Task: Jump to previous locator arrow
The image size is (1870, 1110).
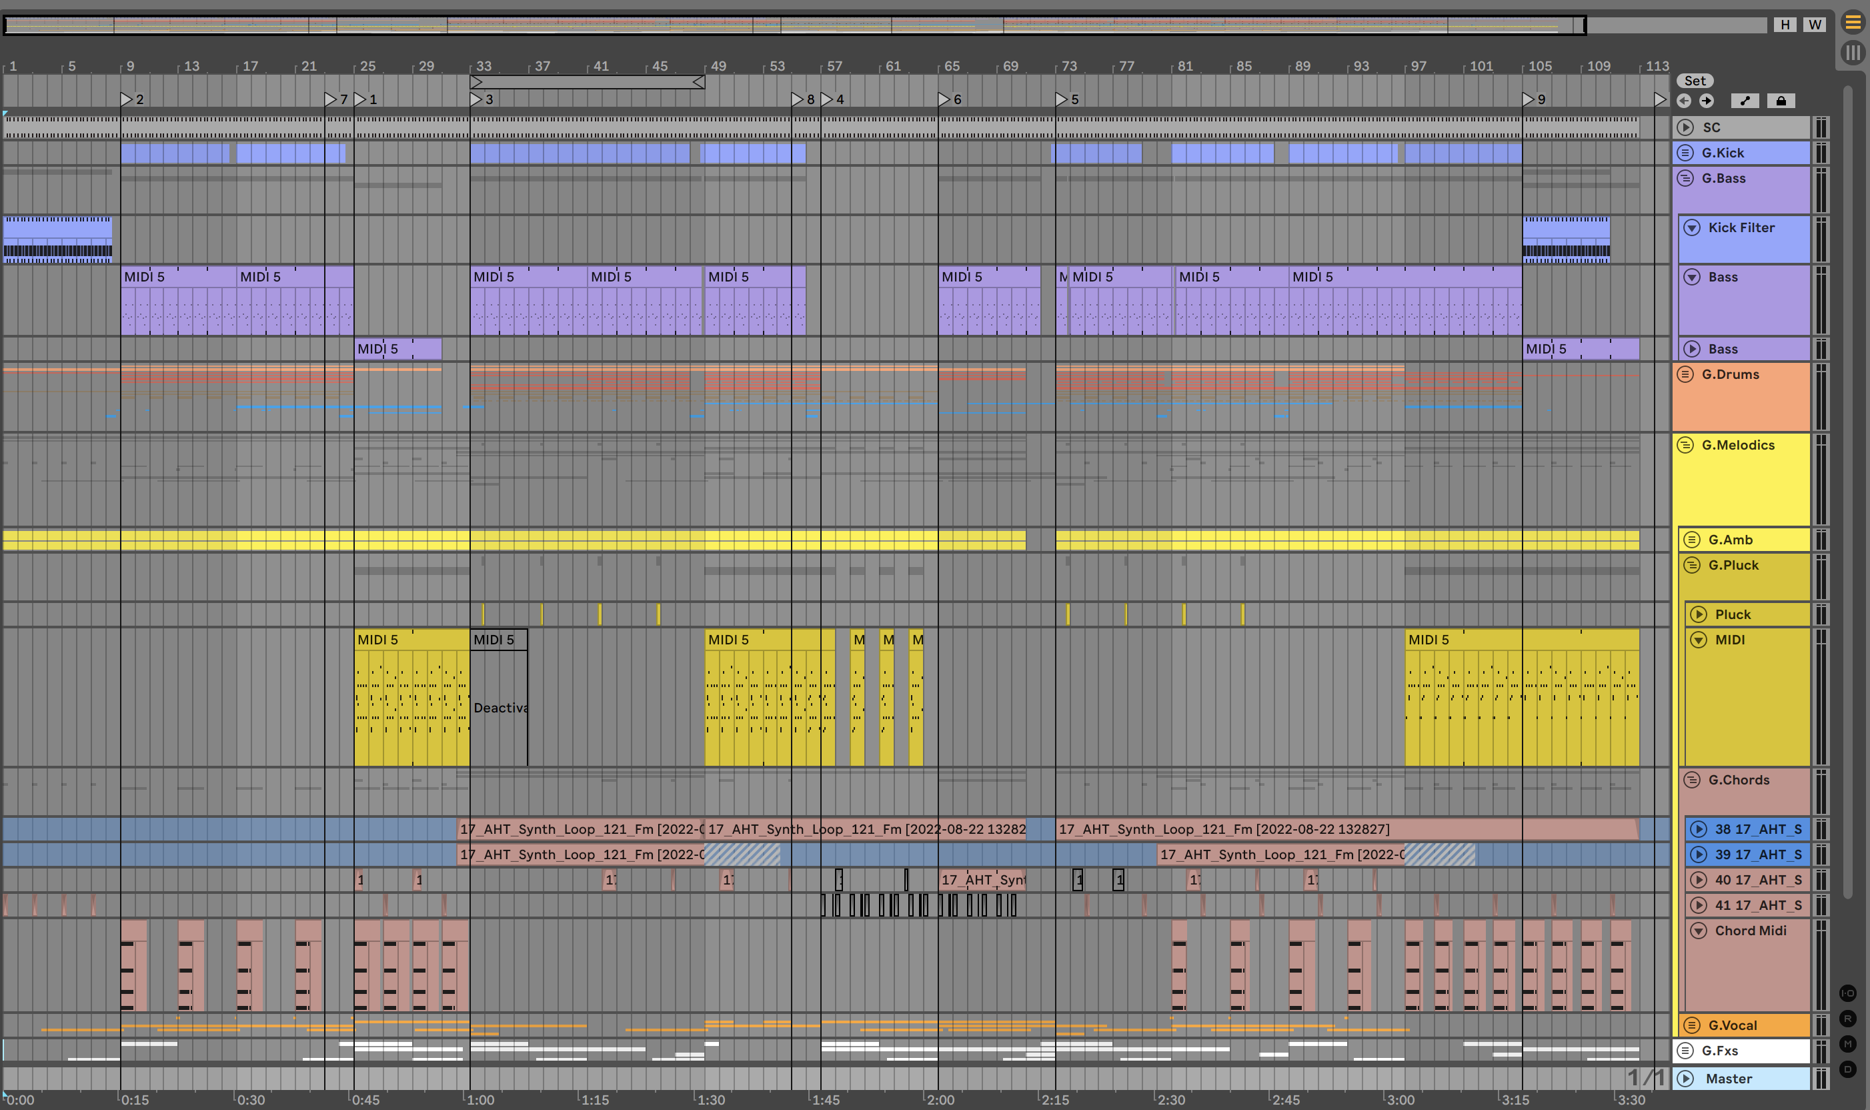Action: point(1684,101)
